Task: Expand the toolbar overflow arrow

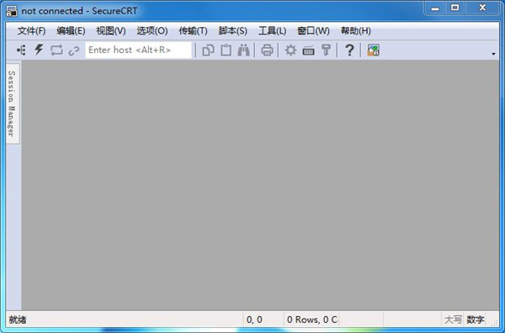Action: 494,54
